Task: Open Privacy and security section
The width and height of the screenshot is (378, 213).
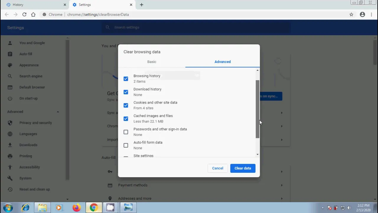Action: (x=35, y=123)
